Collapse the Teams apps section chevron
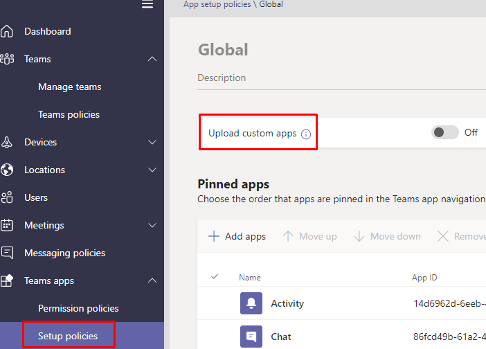The width and height of the screenshot is (486, 349). click(152, 280)
